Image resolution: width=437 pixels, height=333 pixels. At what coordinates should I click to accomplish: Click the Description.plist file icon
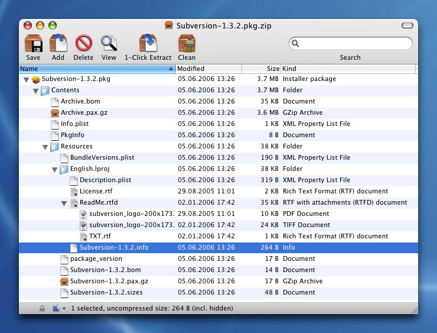click(x=74, y=180)
